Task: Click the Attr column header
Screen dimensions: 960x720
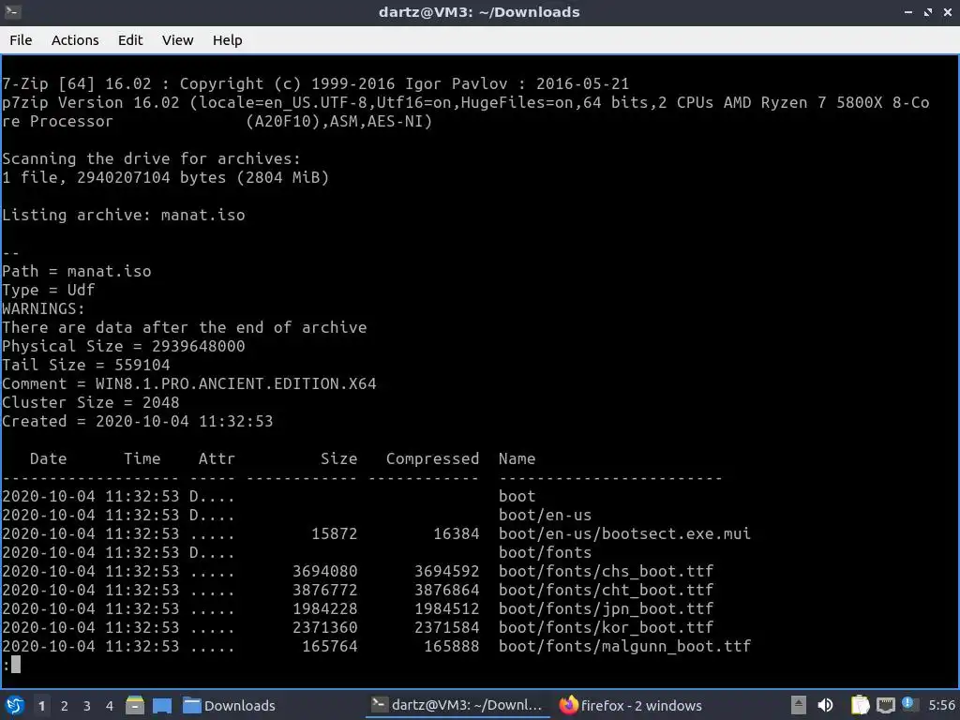Action: pyautogui.click(x=217, y=458)
